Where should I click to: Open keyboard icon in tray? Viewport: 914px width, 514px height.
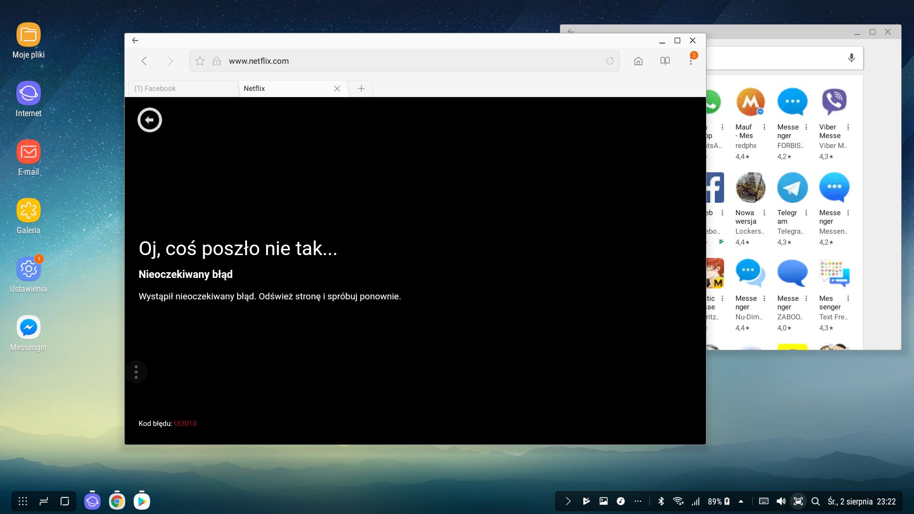(764, 501)
